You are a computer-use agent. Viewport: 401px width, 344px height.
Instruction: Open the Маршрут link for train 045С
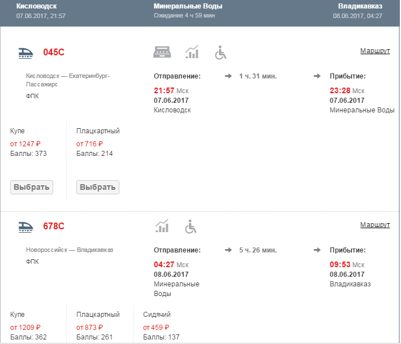coord(375,51)
